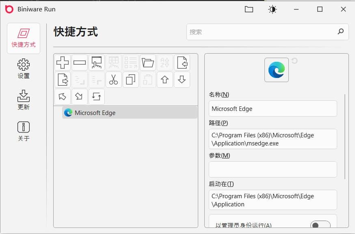Click the up-left diagonal arrow icon

pos(63,97)
